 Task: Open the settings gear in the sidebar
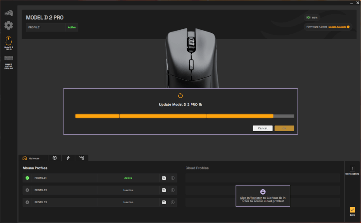(9, 26)
